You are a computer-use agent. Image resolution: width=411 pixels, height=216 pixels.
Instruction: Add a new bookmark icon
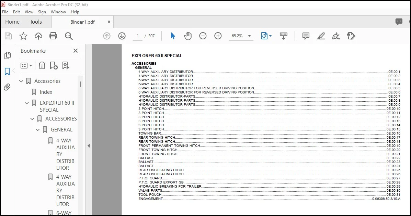54,65
